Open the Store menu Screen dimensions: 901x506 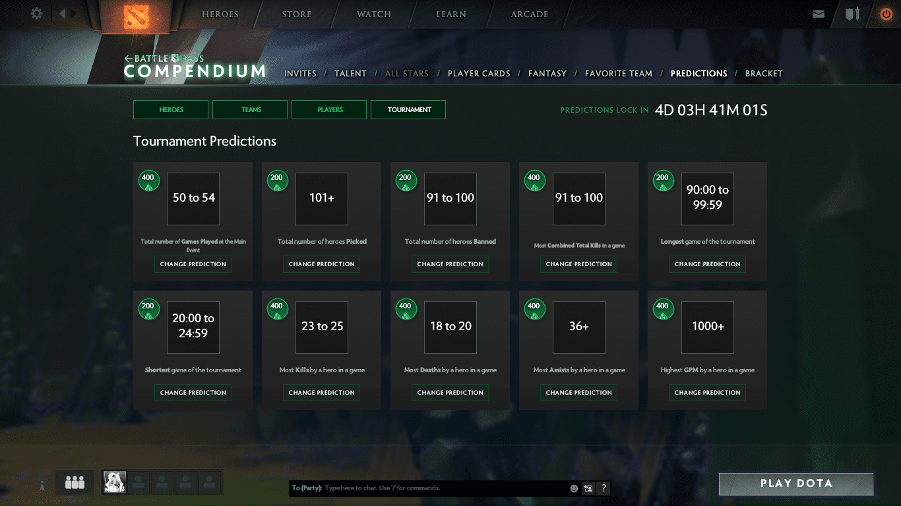(x=296, y=14)
